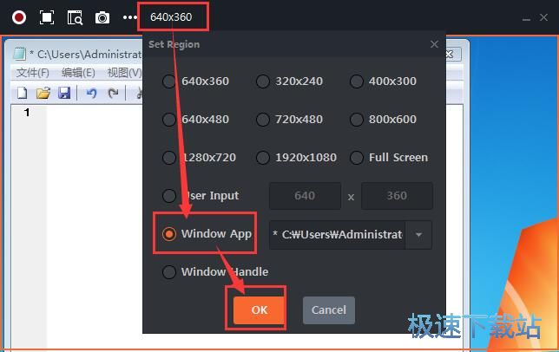Click line number 1 in the editor

click(x=27, y=113)
